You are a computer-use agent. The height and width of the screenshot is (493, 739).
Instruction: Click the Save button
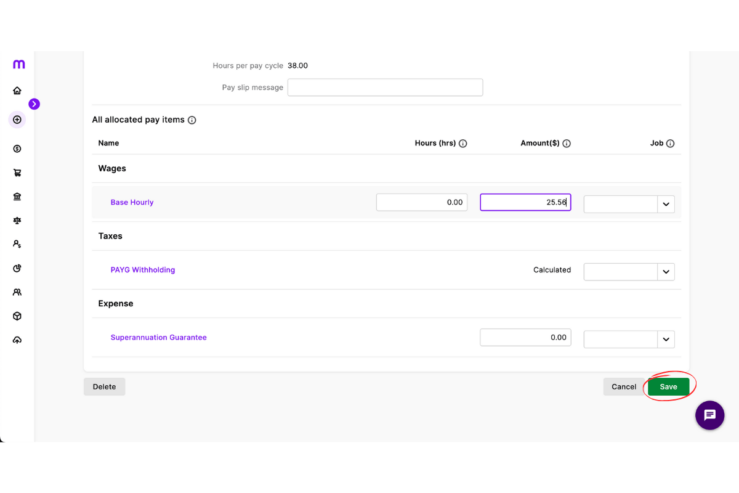point(669,386)
